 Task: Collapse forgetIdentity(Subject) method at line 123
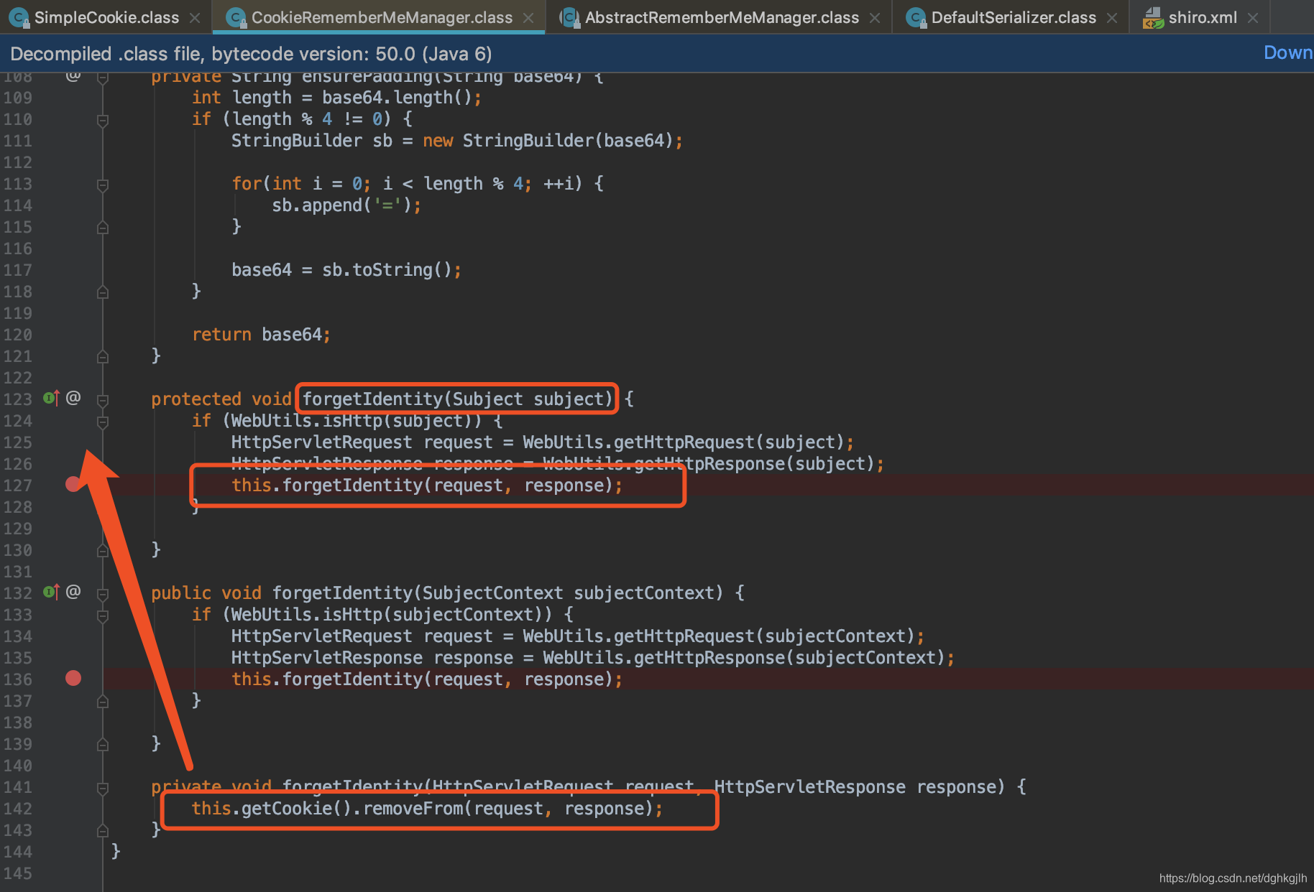click(103, 400)
